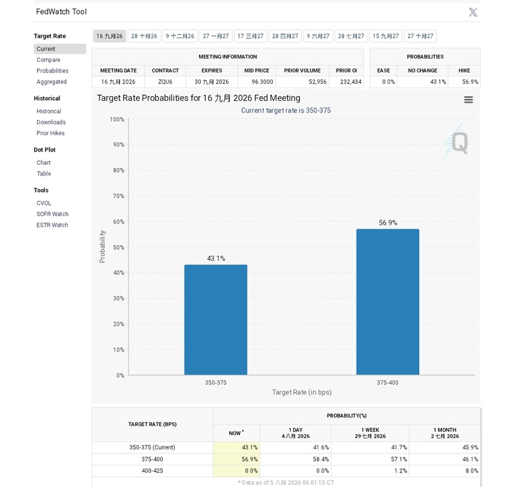Open the Dot Plot Table link
Image resolution: width=514 pixels, height=487 pixels.
coord(43,174)
